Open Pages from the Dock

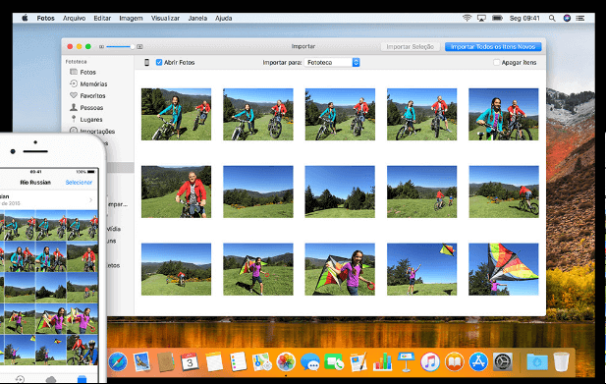coord(358,362)
